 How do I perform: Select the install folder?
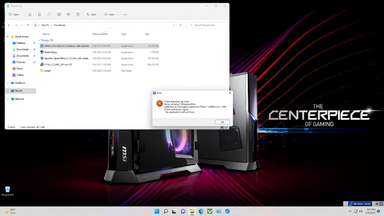pos(99,71)
